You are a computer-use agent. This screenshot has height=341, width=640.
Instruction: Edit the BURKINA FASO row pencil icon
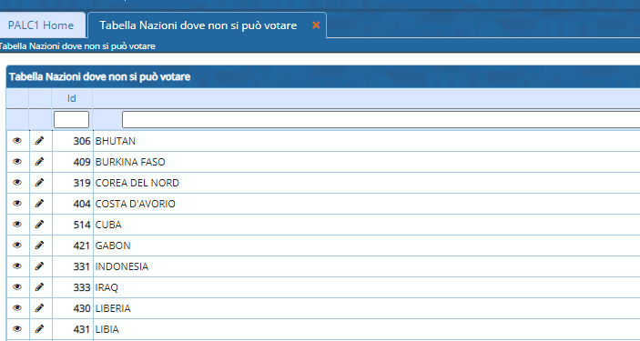tap(39, 162)
